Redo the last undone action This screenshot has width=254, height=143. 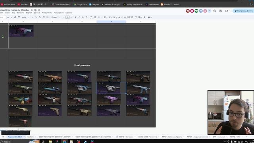[12, 17]
